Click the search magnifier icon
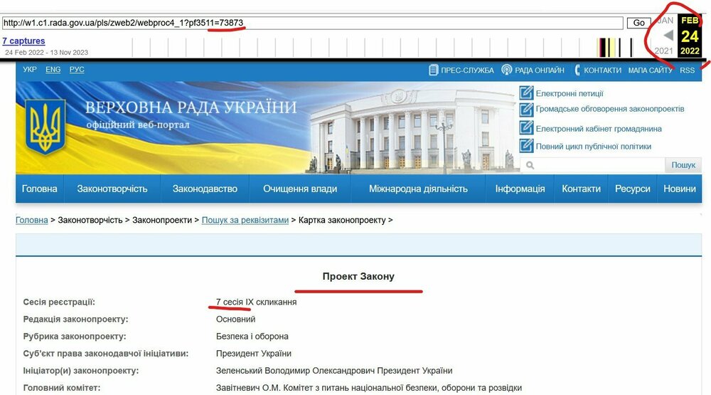Viewport: 711px width, 395px height. (530, 165)
